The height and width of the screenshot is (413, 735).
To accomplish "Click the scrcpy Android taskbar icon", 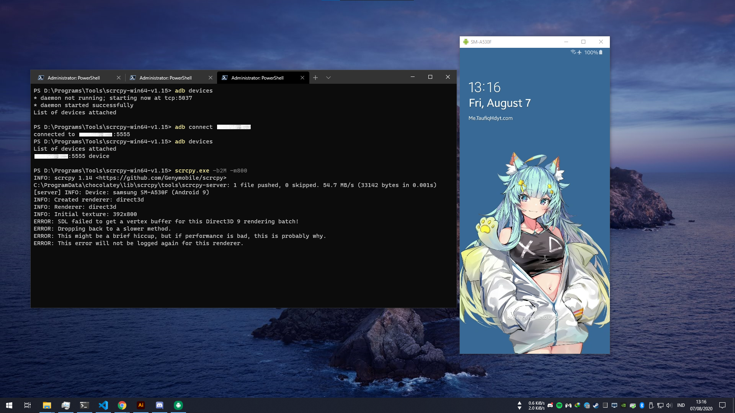I will click(x=178, y=405).
